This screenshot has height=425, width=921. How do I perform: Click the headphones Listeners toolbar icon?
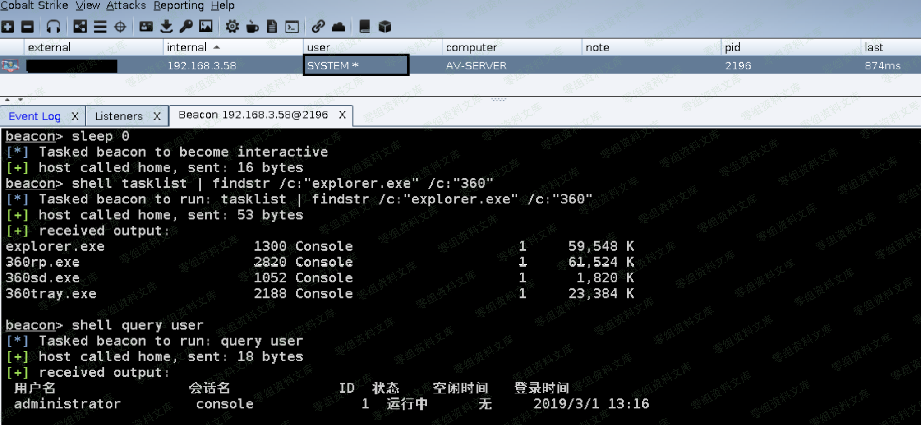(53, 27)
